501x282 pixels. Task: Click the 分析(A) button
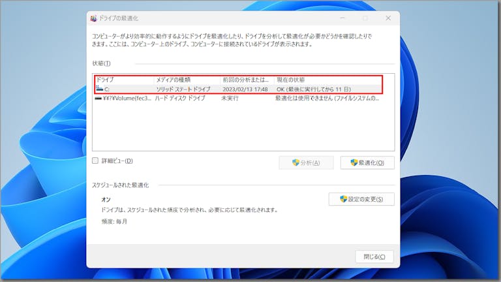(306, 163)
